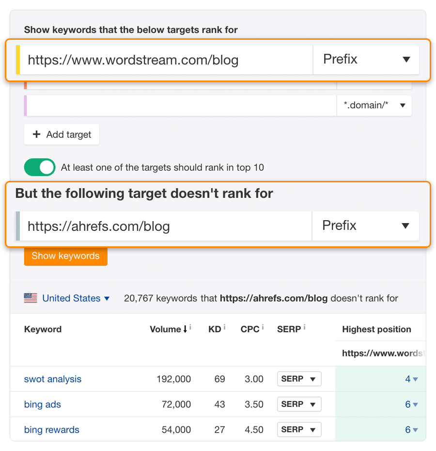The height and width of the screenshot is (451, 436).
Task: Open the United States country selector
Action: [x=76, y=298]
